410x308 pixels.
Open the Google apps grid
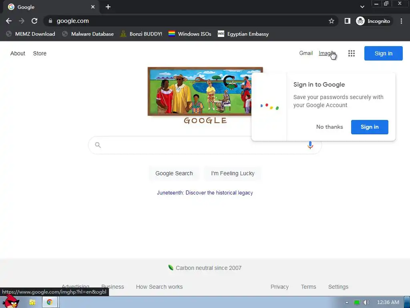pyautogui.click(x=352, y=53)
